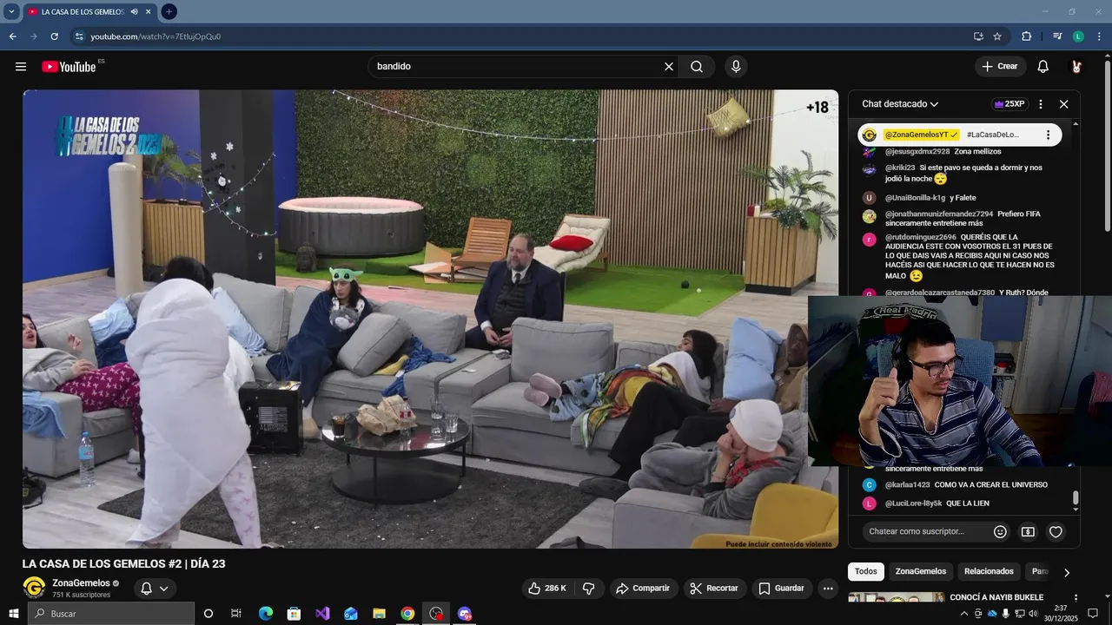This screenshot has width=1112, height=625.
Task: Click the Crear button
Action: click(x=1000, y=67)
